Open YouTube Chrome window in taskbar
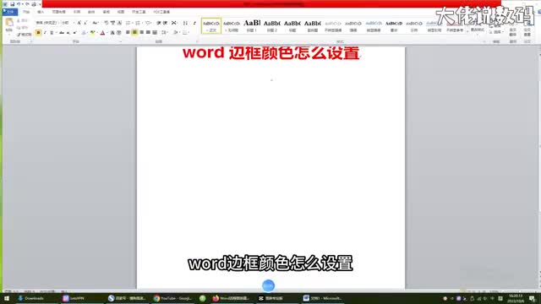The image size is (541, 304). 172,298
